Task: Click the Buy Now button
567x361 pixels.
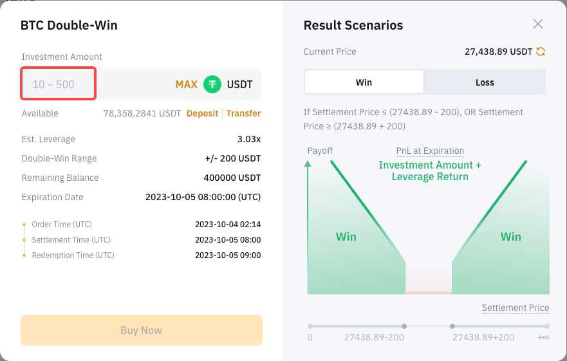Action: click(x=142, y=330)
